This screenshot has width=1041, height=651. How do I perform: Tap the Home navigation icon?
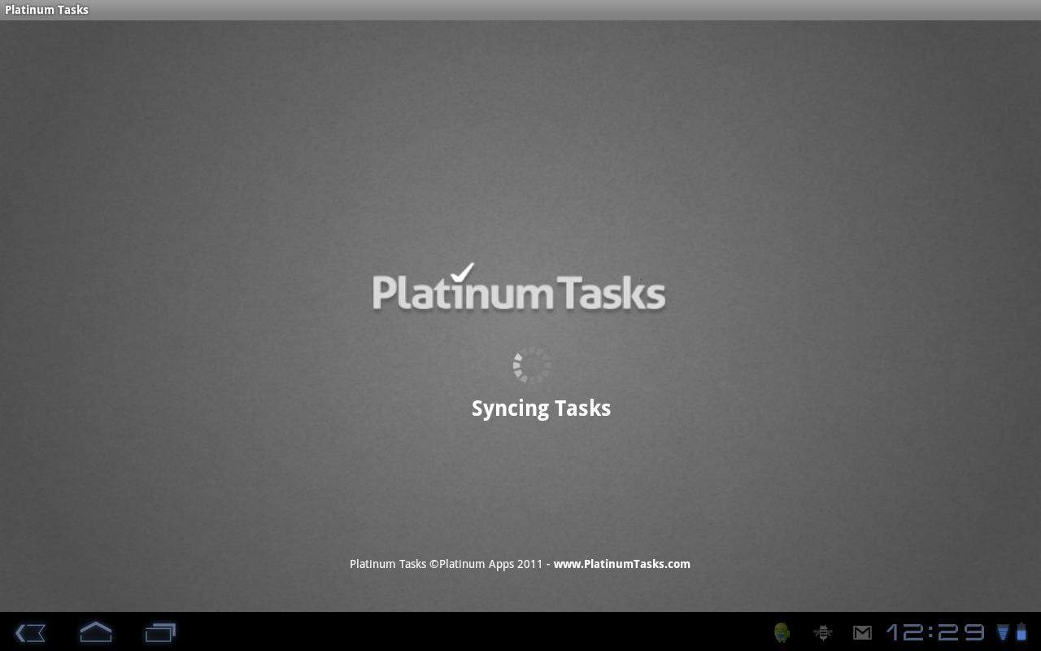point(95,632)
